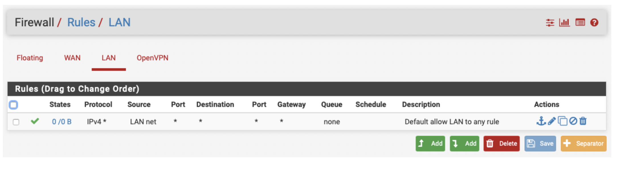617x174 pixels.
Task: Open the help question mark icon
Action: (594, 22)
